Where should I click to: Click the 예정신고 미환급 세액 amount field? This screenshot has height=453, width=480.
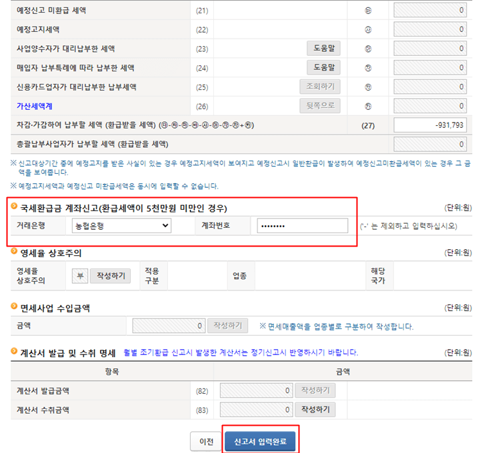[430, 10]
